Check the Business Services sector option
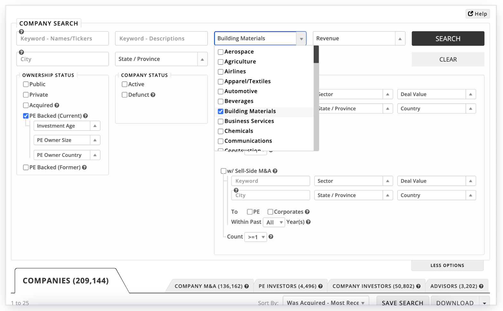 pyautogui.click(x=221, y=122)
